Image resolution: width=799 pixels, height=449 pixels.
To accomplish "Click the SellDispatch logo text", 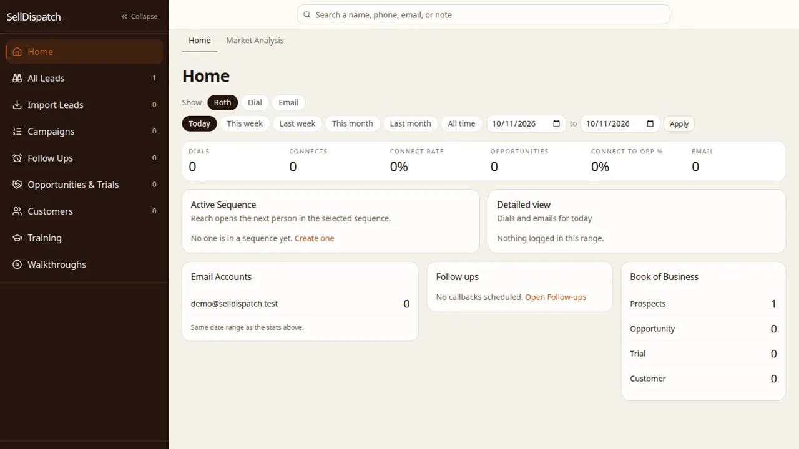I will pyautogui.click(x=34, y=17).
